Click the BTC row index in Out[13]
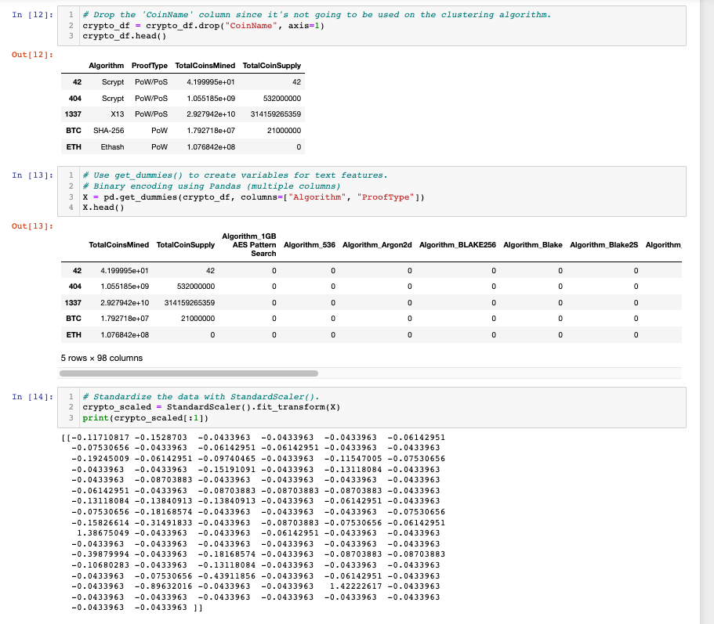Screen dimensions: 714x624 tap(74, 319)
